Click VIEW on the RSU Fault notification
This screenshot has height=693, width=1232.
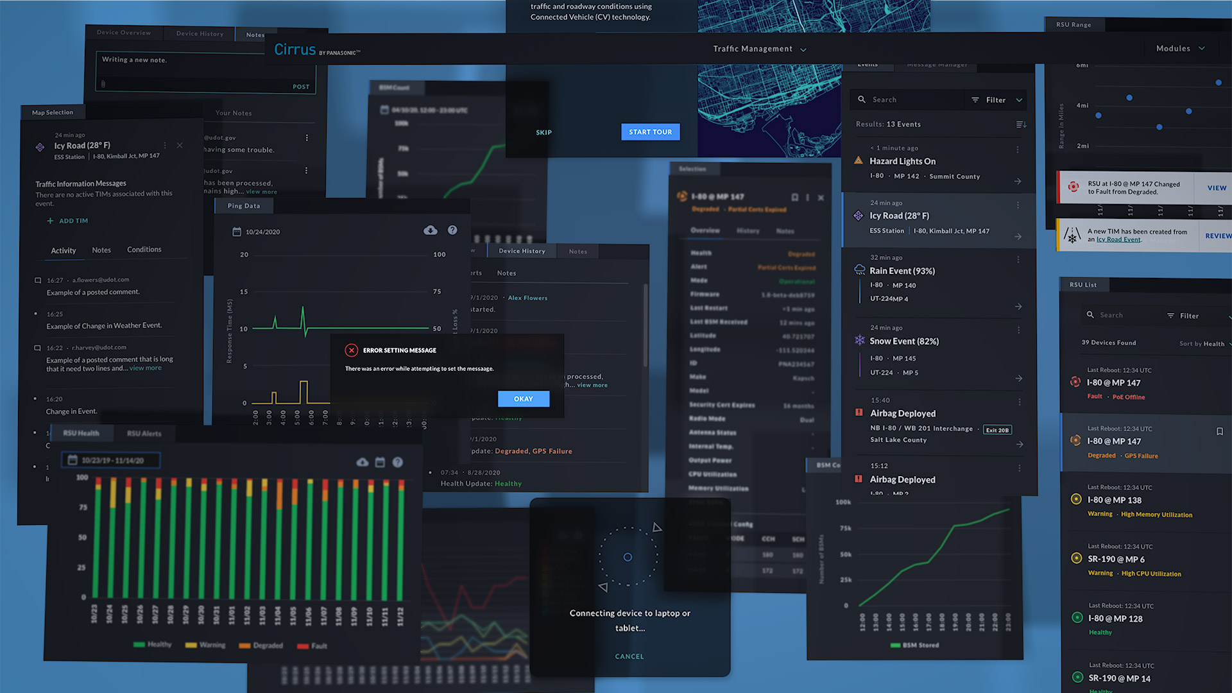point(1217,188)
